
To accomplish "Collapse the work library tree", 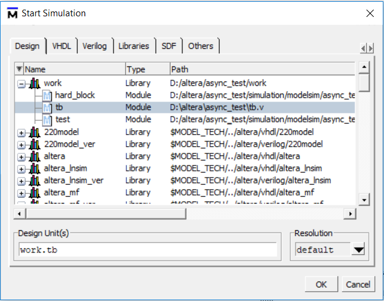I will coord(21,84).
